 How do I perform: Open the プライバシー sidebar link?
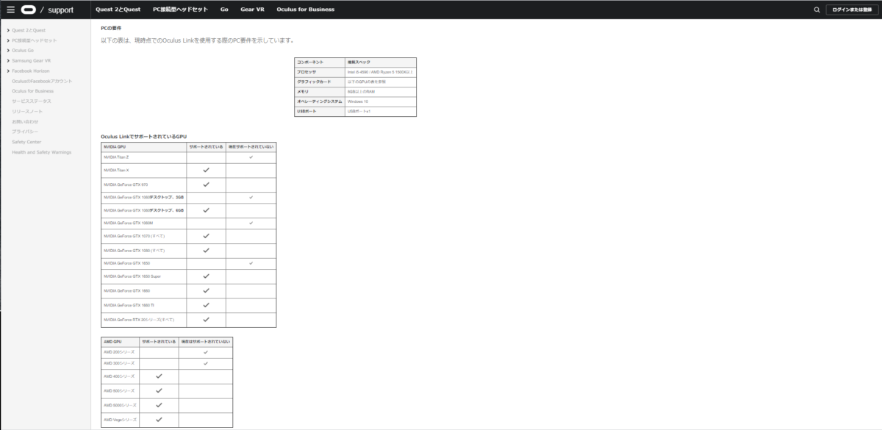tap(25, 131)
